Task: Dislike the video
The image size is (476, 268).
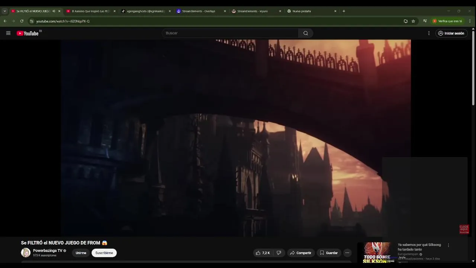Action: click(x=279, y=253)
